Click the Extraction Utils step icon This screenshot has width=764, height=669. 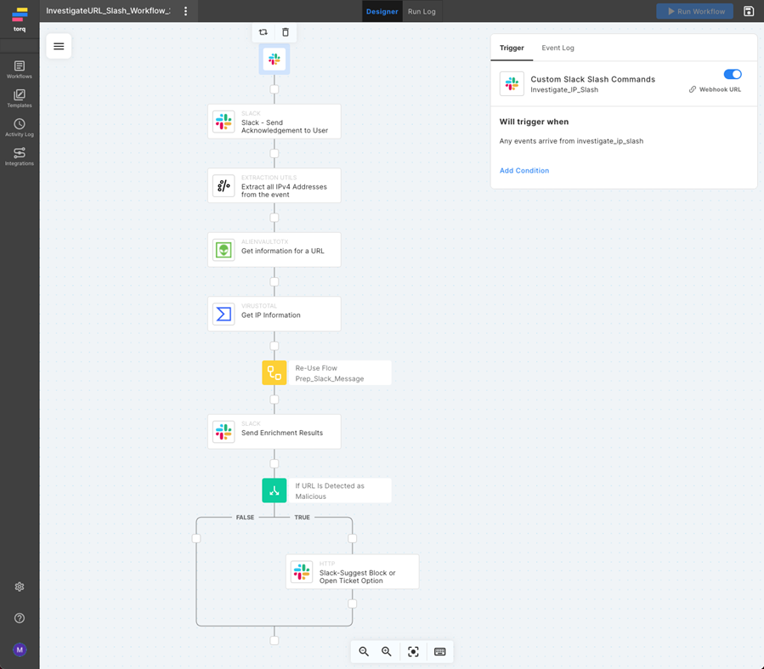(x=224, y=185)
